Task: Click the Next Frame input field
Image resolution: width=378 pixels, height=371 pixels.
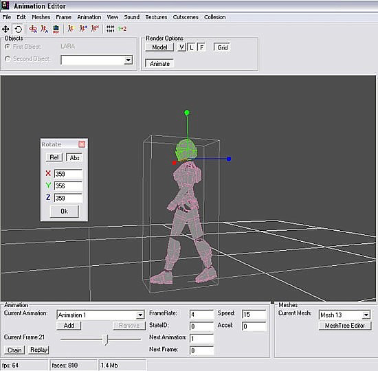Action: pos(201,350)
